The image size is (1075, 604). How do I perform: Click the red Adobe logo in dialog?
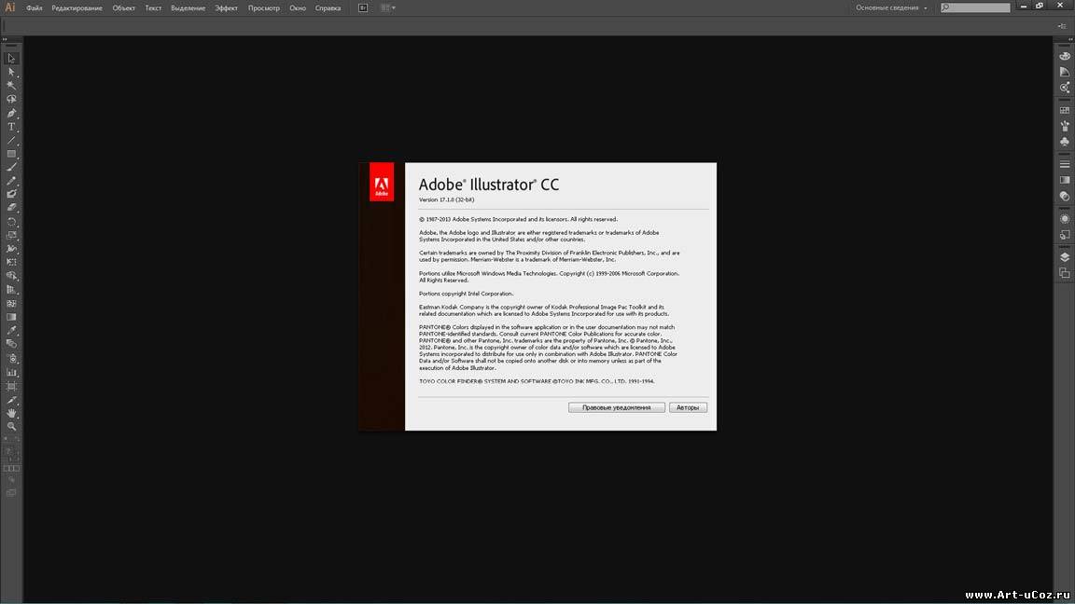(x=381, y=182)
